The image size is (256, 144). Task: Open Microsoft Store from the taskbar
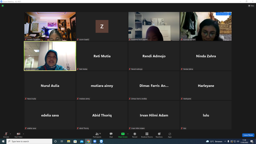coord(75,141)
